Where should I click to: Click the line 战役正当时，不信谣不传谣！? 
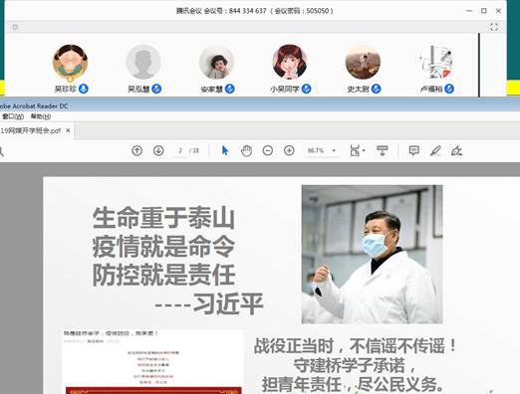[x=356, y=346]
